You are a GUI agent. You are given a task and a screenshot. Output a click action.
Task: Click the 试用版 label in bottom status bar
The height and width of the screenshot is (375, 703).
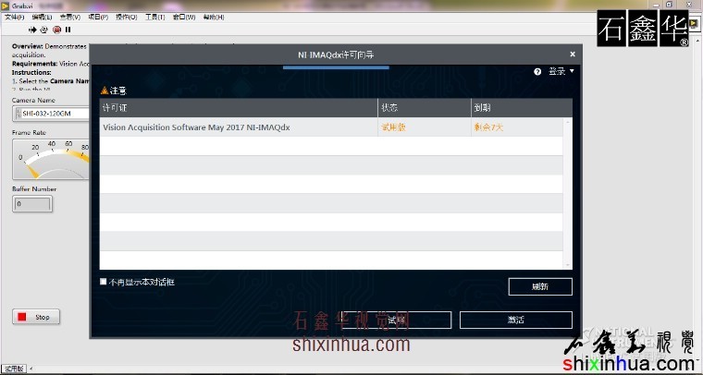[14, 369]
